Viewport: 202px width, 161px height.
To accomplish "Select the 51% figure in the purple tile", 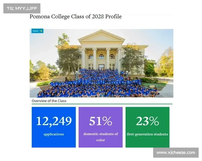I will [x=101, y=121].
